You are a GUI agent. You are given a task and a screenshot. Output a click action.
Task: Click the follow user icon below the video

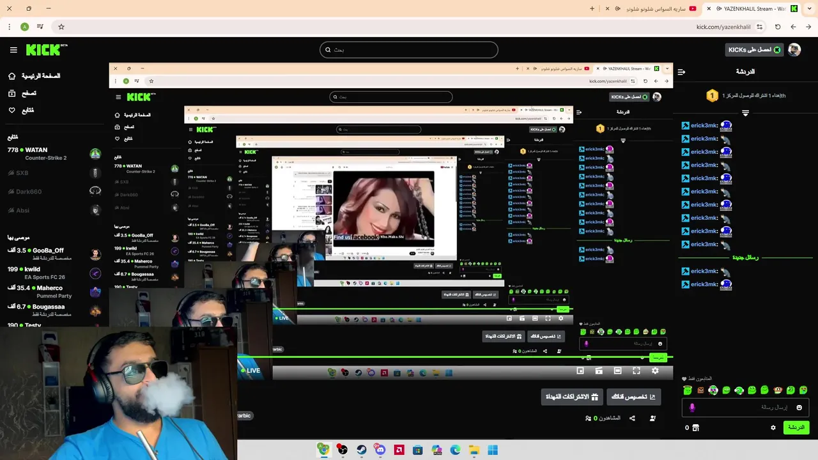[x=652, y=418]
